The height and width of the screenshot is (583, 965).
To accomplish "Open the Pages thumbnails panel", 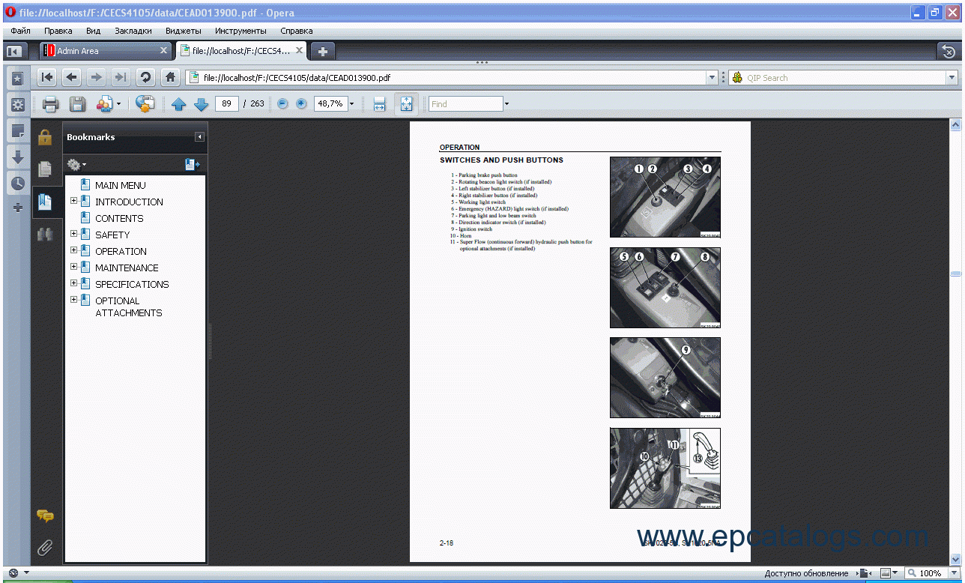I will click(45, 169).
